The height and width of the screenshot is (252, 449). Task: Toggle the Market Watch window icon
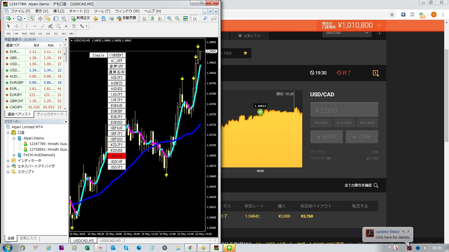[x=32, y=18]
